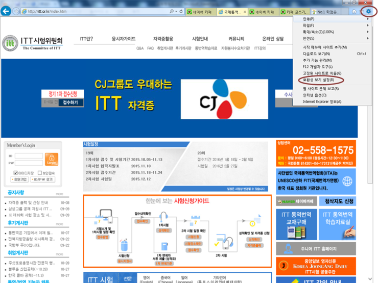378x283 pixels.
Task: Click the browser back arrow button
Action: click(7, 11)
